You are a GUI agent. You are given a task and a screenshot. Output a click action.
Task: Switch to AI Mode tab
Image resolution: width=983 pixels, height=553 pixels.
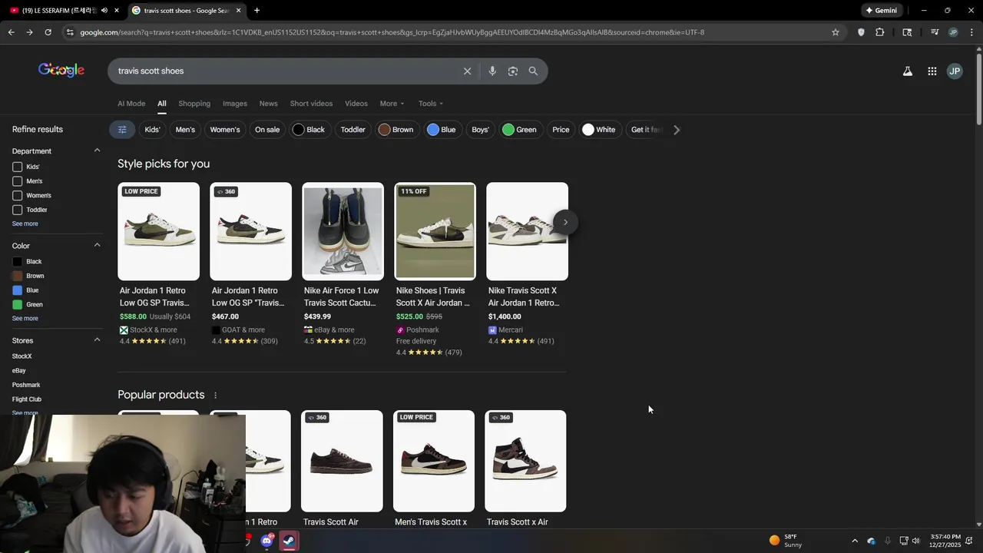(131, 104)
